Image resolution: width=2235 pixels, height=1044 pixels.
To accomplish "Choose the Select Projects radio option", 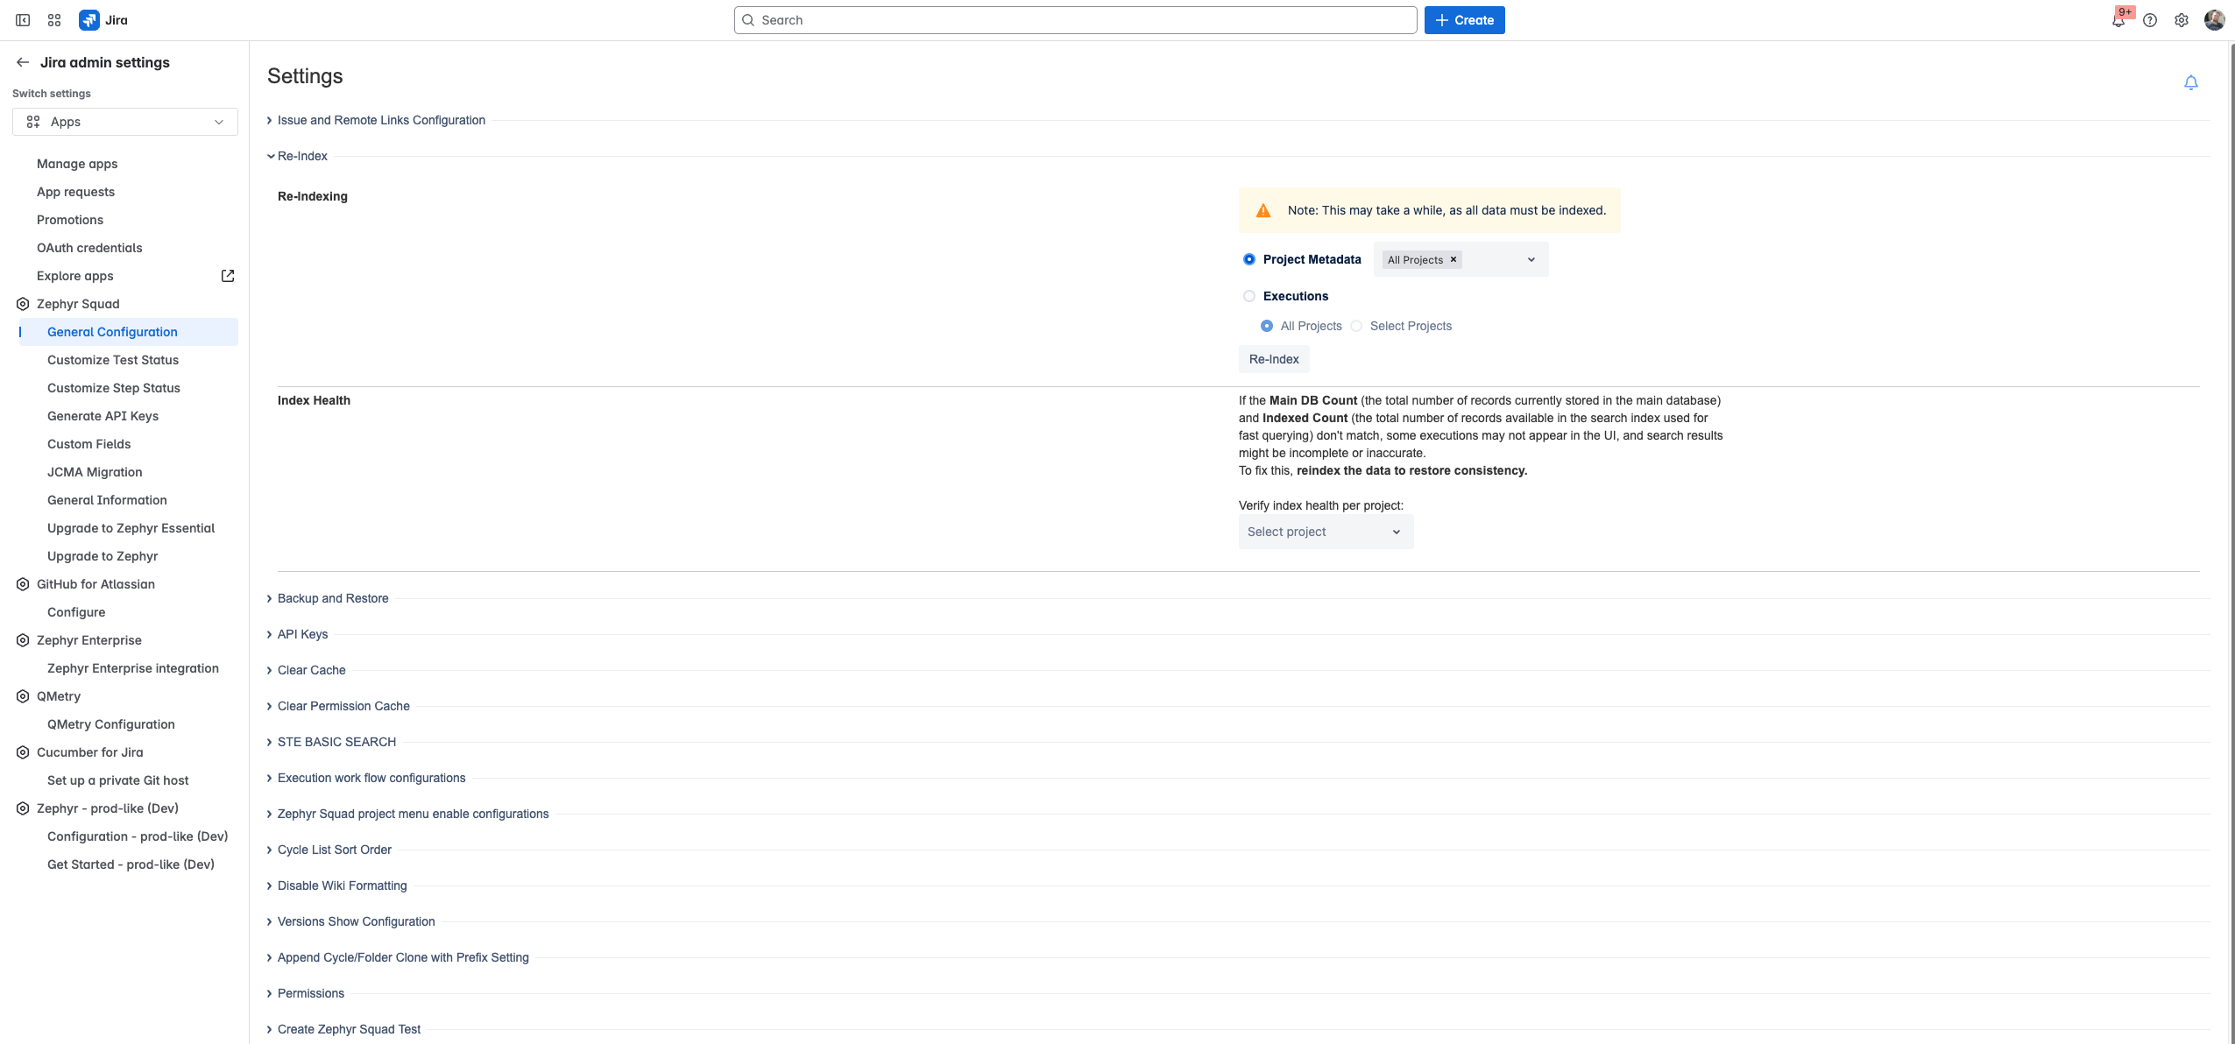I will coord(1356,326).
